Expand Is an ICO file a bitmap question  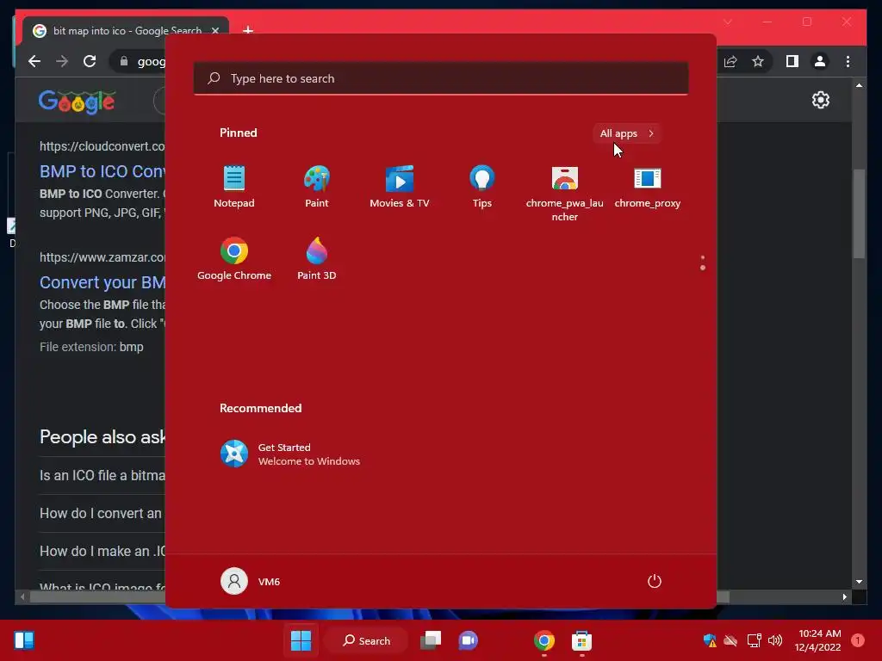tap(102, 475)
